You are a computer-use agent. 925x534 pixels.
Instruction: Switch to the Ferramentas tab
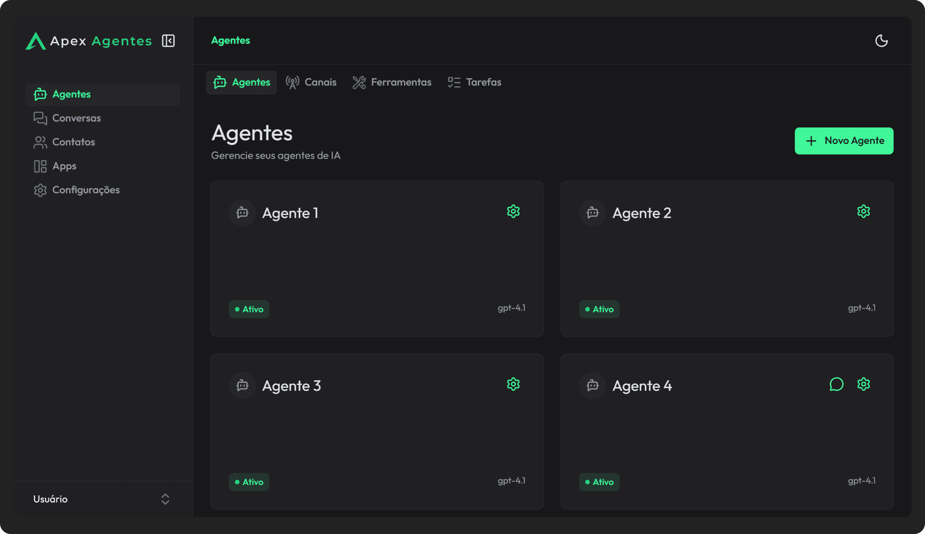coord(392,82)
